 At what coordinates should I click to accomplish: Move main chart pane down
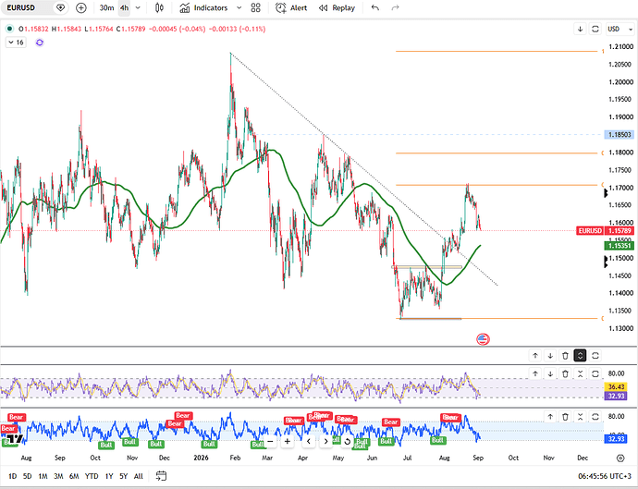point(581,29)
